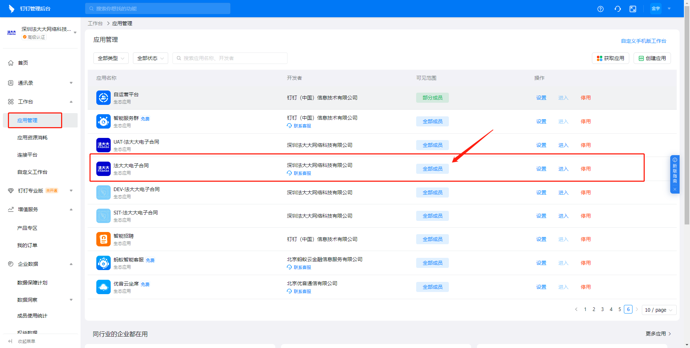The height and width of the screenshot is (348, 690).
Task: Click the chart icon beside 增值服务
Action: coord(11,209)
